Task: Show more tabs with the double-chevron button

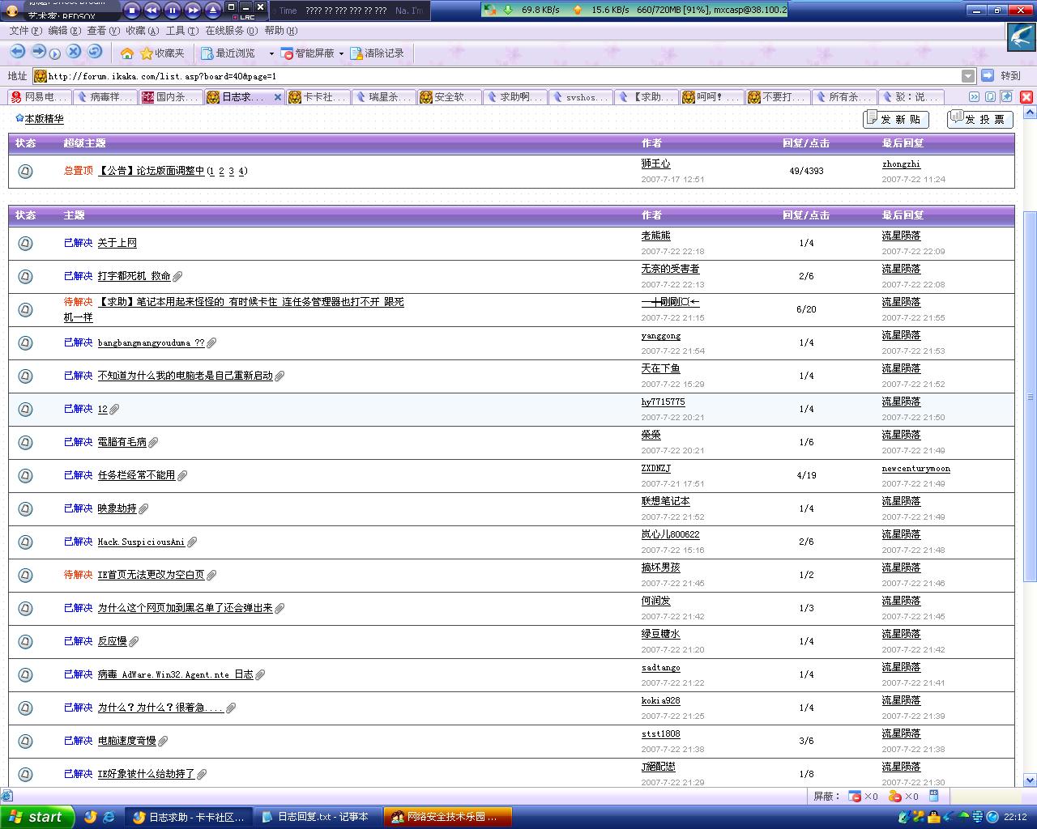Action: [x=975, y=97]
